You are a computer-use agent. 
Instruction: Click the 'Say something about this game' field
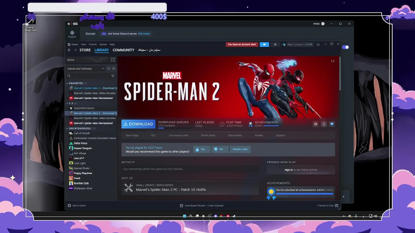pos(190,169)
